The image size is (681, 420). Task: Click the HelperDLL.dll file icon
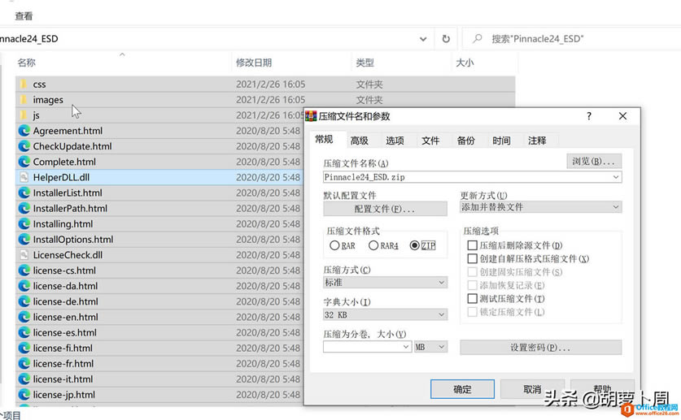point(24,177)
